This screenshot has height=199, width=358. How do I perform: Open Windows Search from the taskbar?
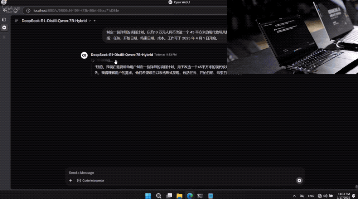(x=159, y=196)
